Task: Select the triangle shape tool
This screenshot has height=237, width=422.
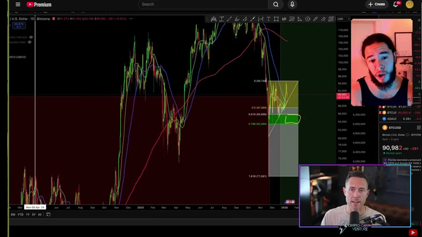Action: click(x=300, y=19)
